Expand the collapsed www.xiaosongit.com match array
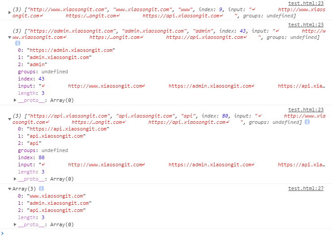Viewport: 332px width, 237px height. (x=10, y=12)
